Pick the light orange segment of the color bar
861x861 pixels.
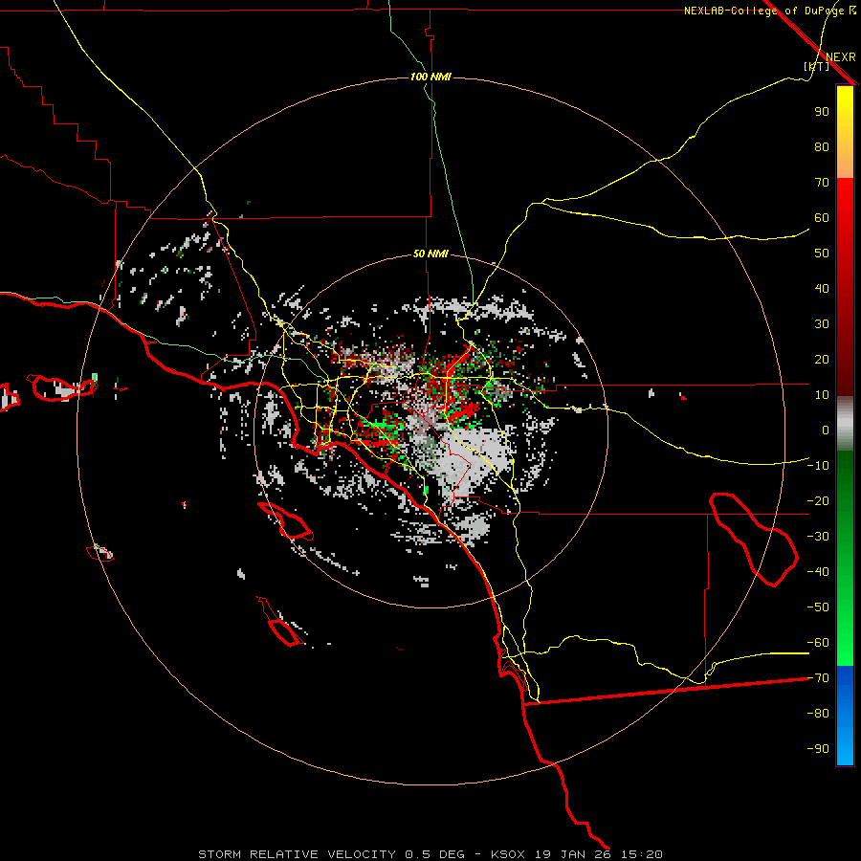pyautogui.click(x=845, y=169)
